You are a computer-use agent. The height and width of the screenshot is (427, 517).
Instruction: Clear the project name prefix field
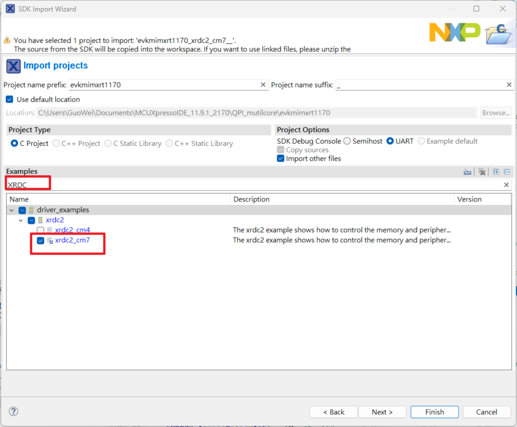click(263, 85)
